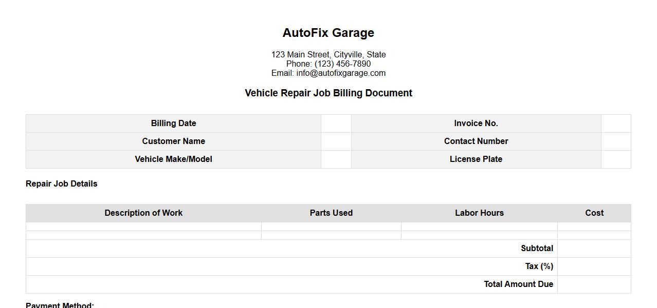Click the Tax (%) amount cell

[x=594, y=266]
